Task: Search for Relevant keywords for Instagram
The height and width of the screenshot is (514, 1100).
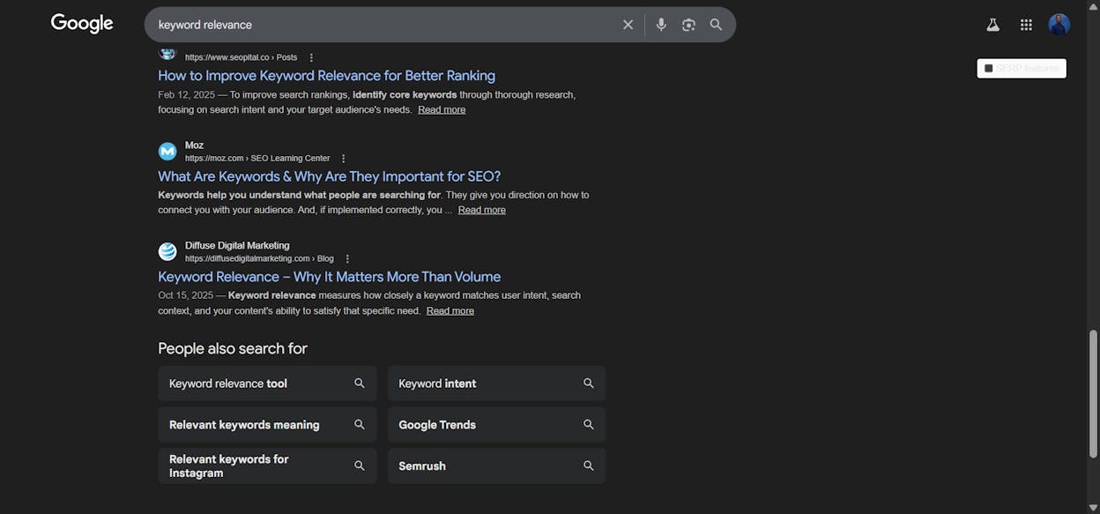Action: click(x=267, y=466)
